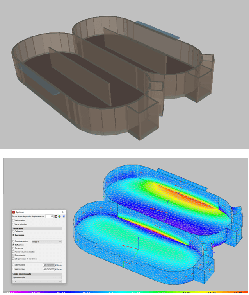Enable the top 'Valor máximo' checkbox

pyautogui.click(x=13, y=220)
